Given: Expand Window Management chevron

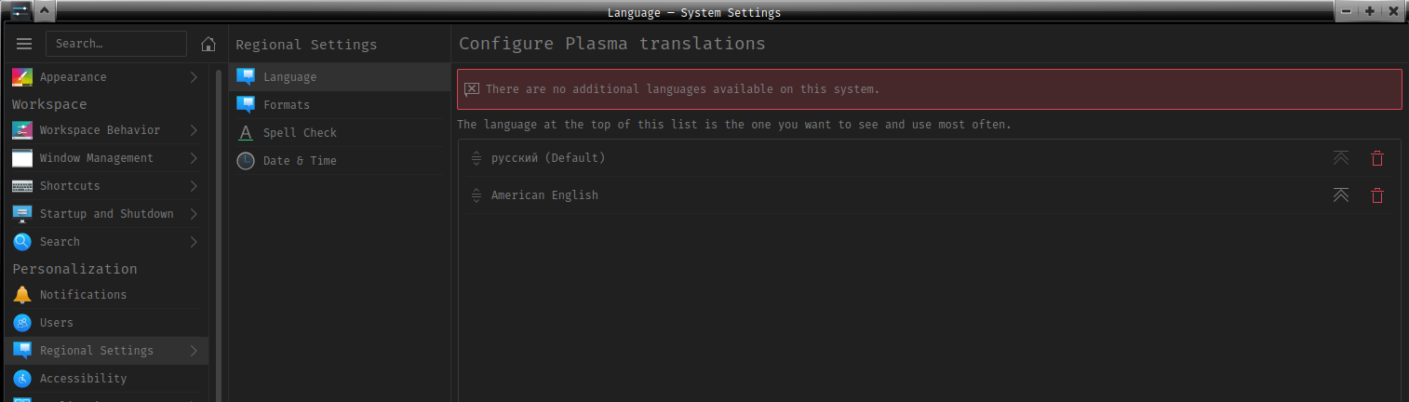Looking at the screenshot, I should coord(194,158).
